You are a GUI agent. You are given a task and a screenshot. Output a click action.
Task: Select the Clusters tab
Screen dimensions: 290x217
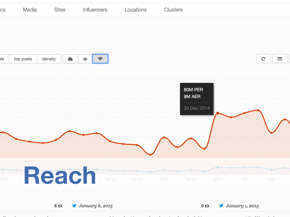coord(173,10)
